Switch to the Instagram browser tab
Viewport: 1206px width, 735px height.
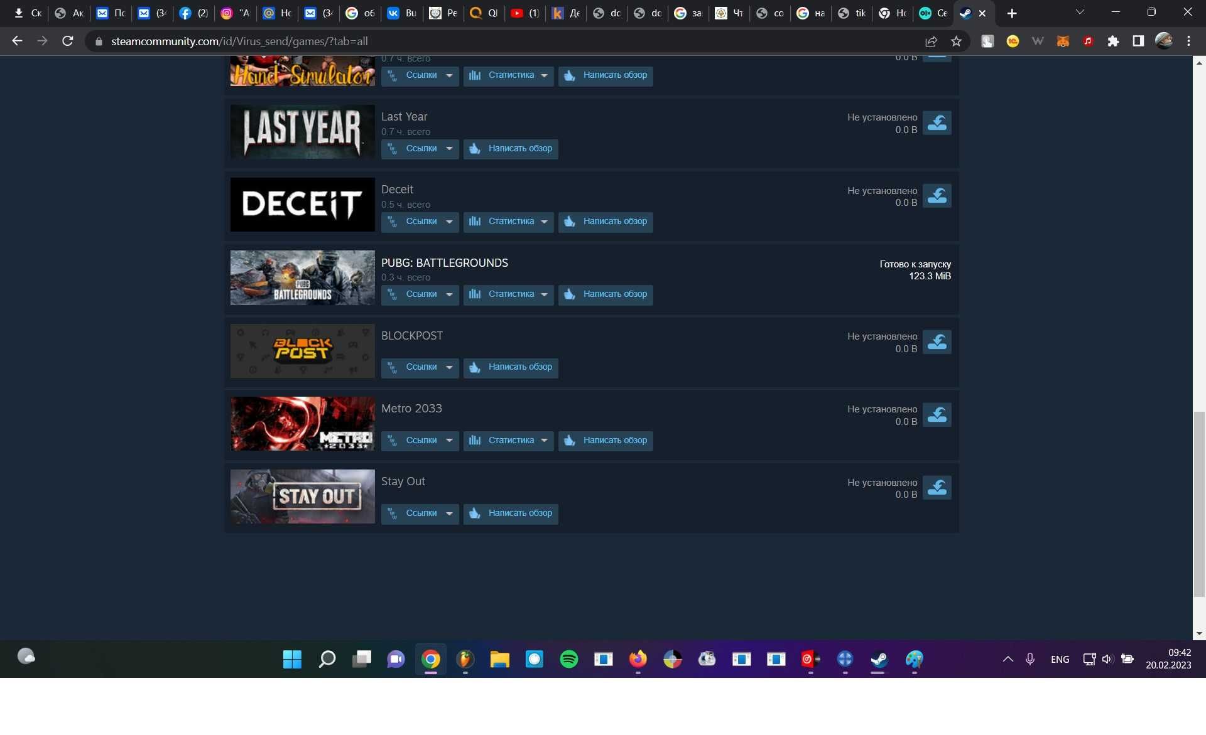coord(235,13)
